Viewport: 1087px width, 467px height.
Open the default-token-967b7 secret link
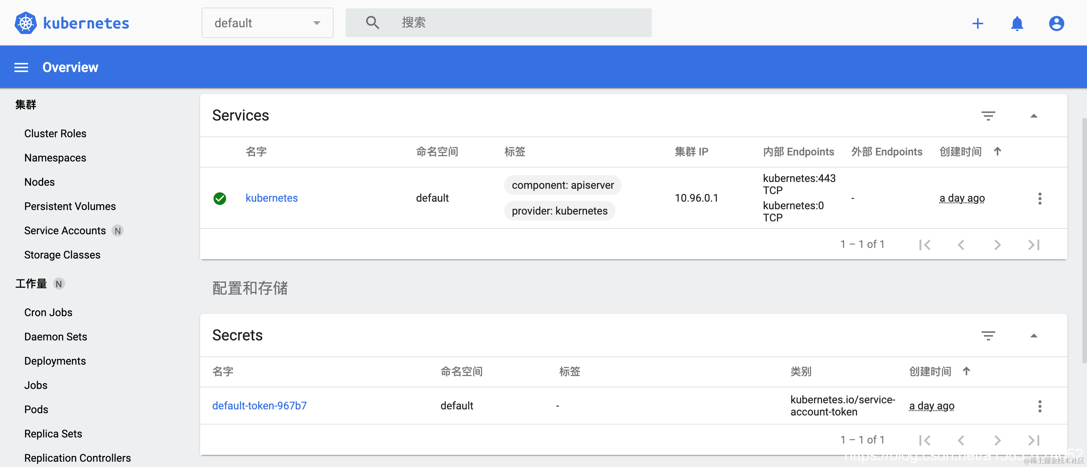[259, 406]
